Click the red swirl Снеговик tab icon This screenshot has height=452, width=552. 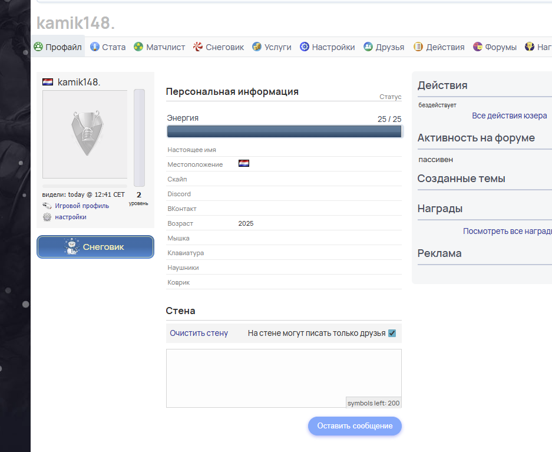tap(198, 47)
